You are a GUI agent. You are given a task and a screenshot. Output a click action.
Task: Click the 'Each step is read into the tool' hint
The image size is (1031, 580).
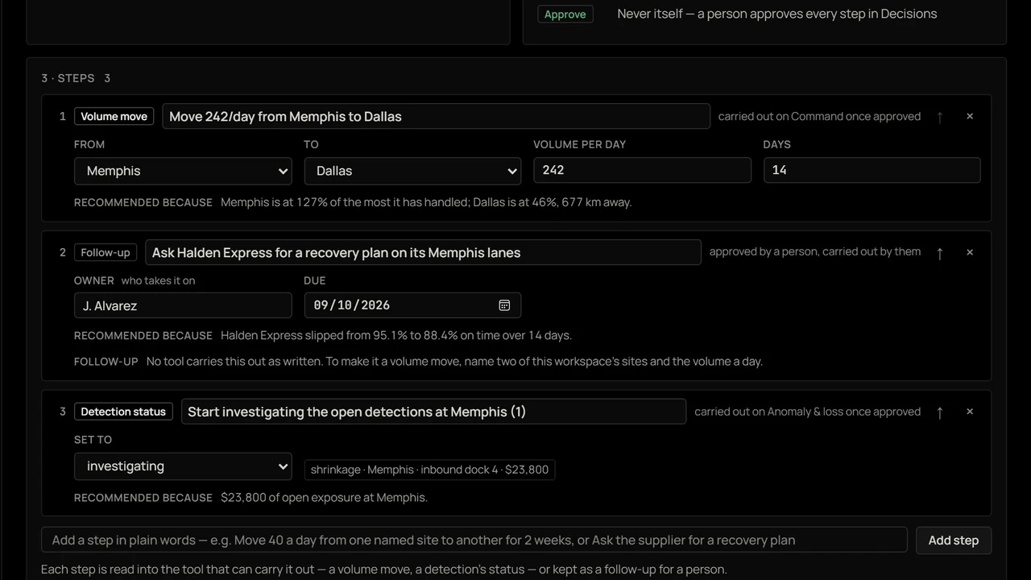[x=384, y=570]
